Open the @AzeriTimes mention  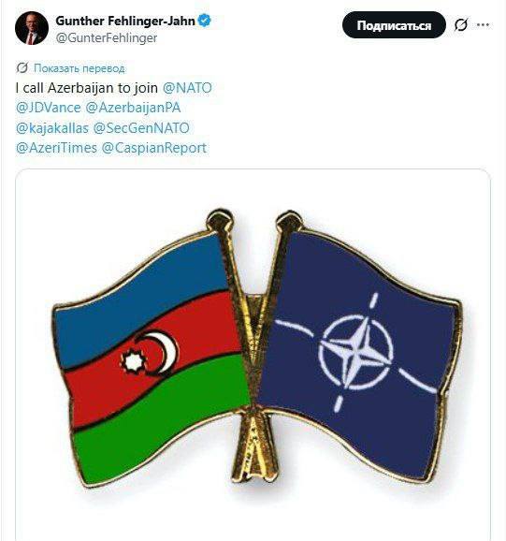[x=56, y=148]
